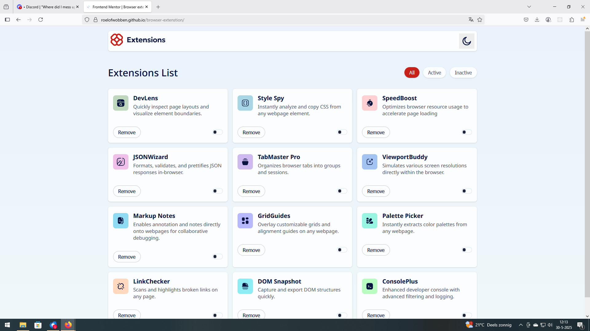Open Firefox application hamburger menu

coord(583,20)
